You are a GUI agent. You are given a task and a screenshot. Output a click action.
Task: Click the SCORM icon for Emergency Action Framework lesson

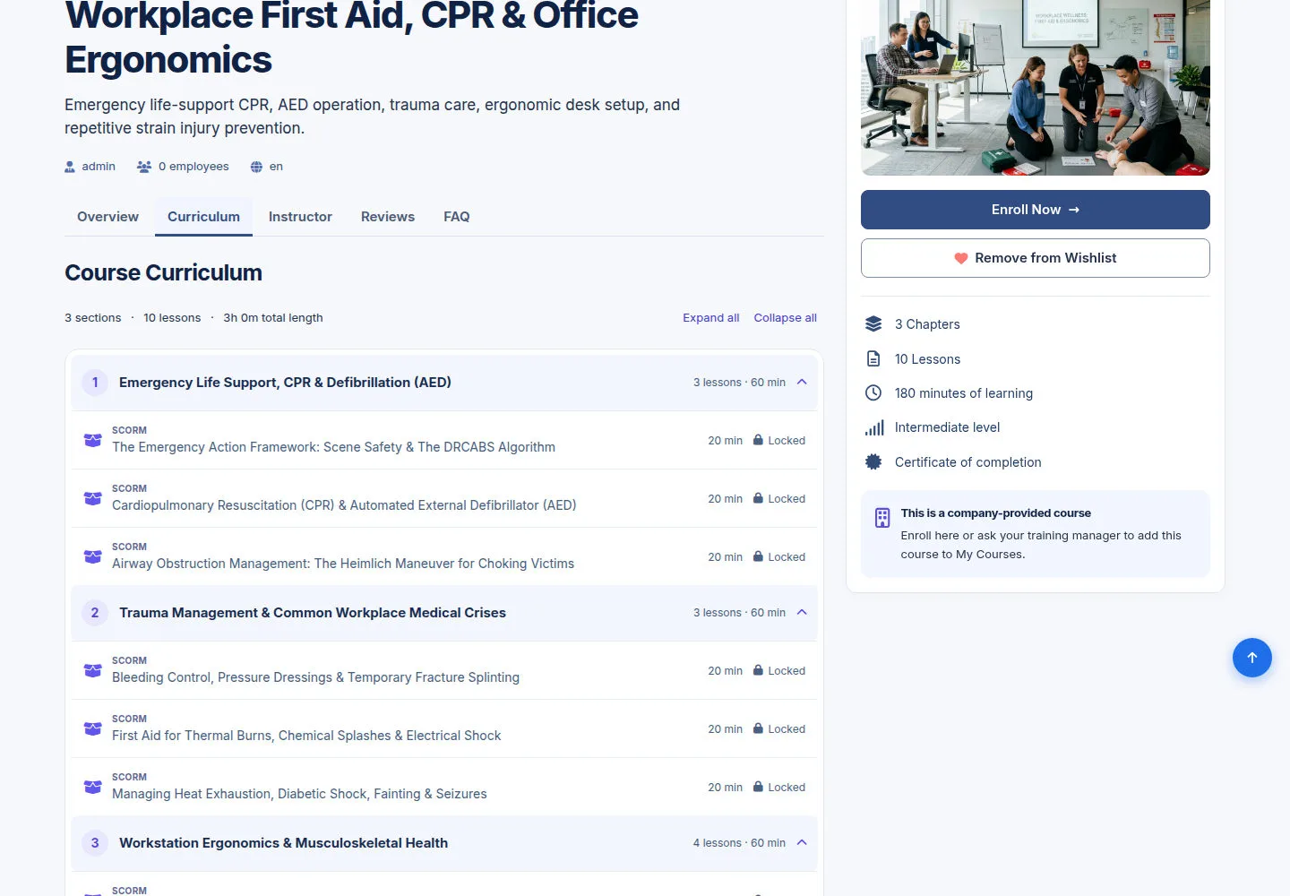92,440
